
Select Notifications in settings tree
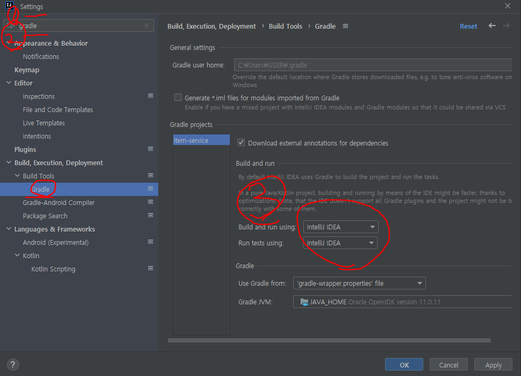pos(41,56)
